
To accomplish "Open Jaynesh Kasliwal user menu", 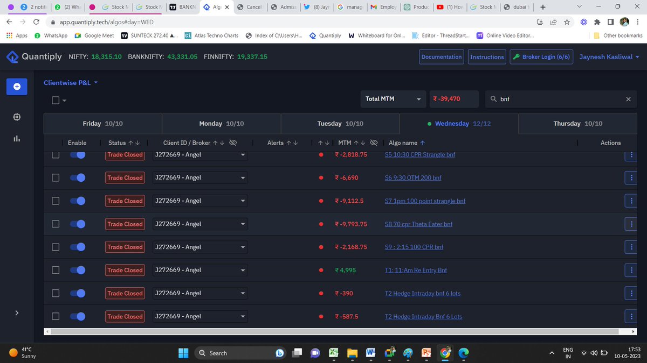I will point(609,57).
